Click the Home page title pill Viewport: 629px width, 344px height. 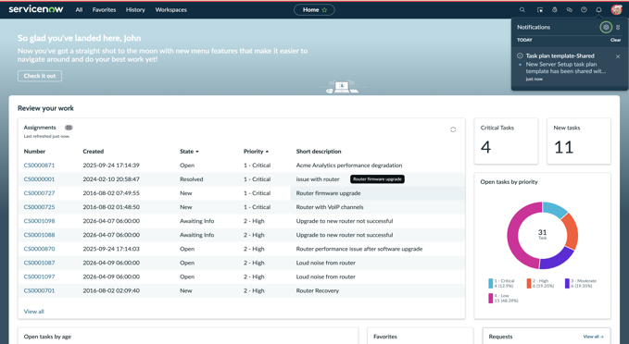pos(314,9)
